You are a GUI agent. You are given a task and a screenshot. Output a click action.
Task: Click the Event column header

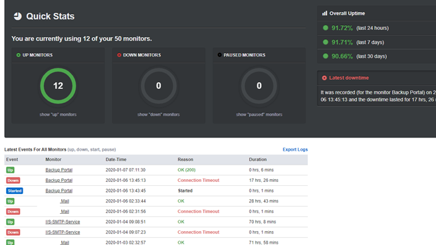(12, 159)
